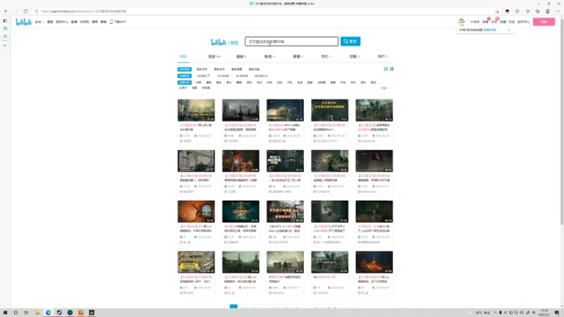The height and width of the screenshot is (317, 564).
Task: Focus the bilibili search keyword input
Action: click(291, 42)
